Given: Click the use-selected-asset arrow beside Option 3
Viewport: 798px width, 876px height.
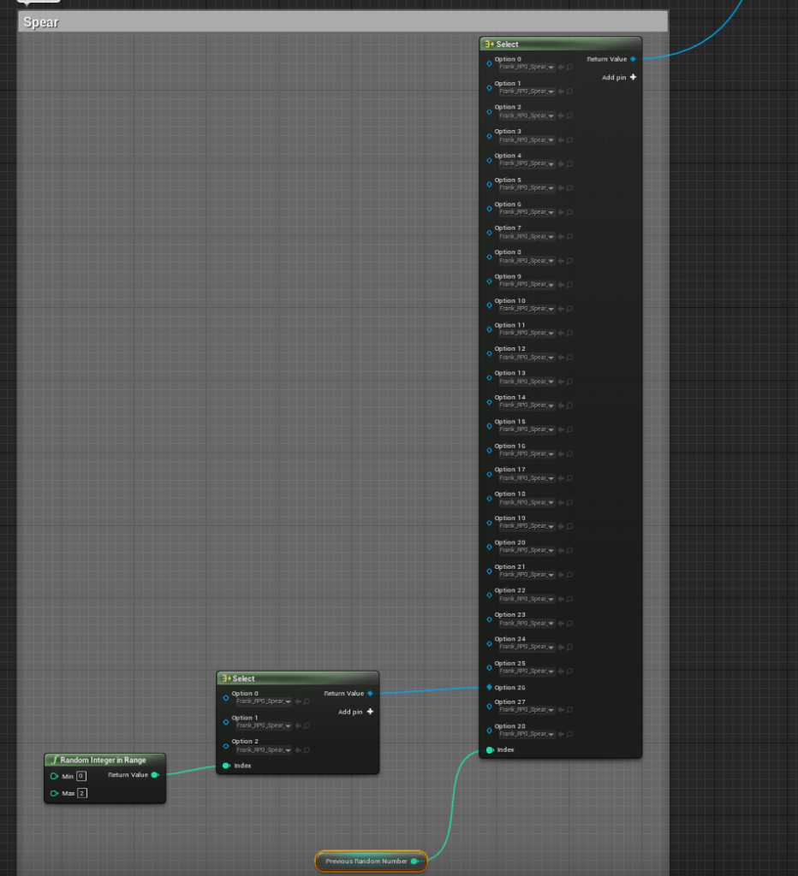Looking at the screenshot, I should pos(562,139).
